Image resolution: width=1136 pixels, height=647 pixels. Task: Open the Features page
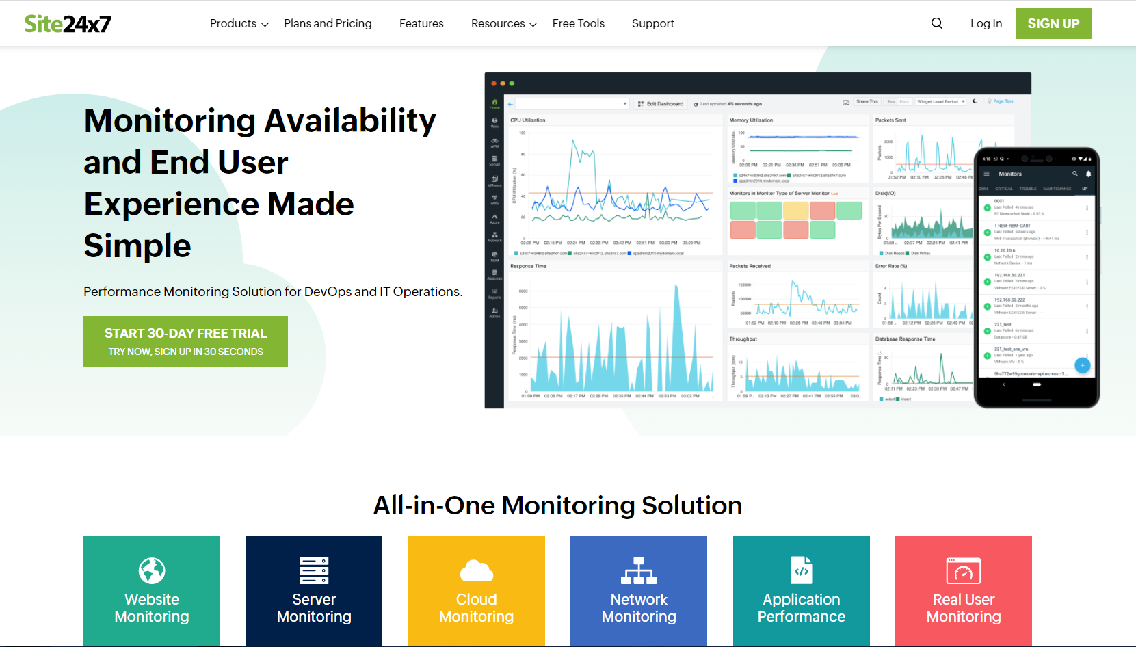click(x=421, y=23)
